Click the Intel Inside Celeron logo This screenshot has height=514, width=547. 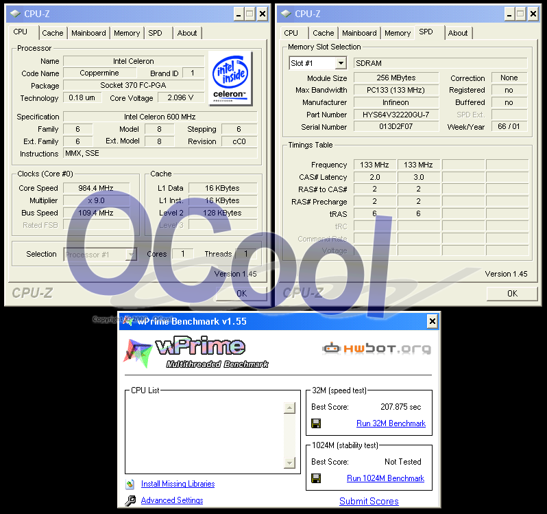(230, 78)
